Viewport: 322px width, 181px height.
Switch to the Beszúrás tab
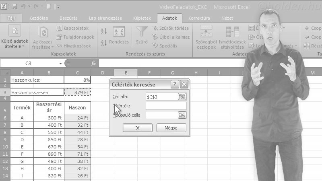click(x=68, y=18)
